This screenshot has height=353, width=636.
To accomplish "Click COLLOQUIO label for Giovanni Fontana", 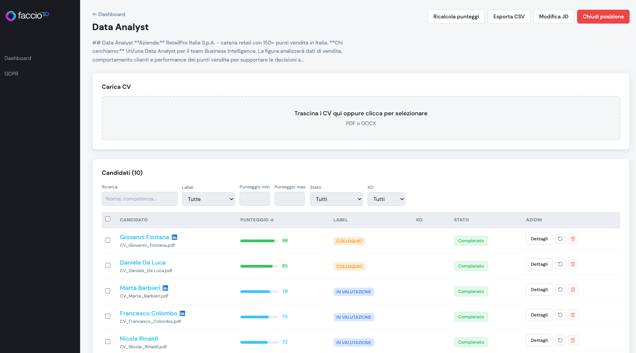I will pyautogui.click(x=349, y=241).
